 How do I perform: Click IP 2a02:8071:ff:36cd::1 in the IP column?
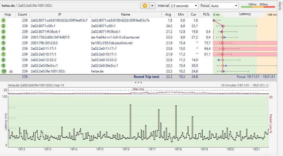pos(46,32)
